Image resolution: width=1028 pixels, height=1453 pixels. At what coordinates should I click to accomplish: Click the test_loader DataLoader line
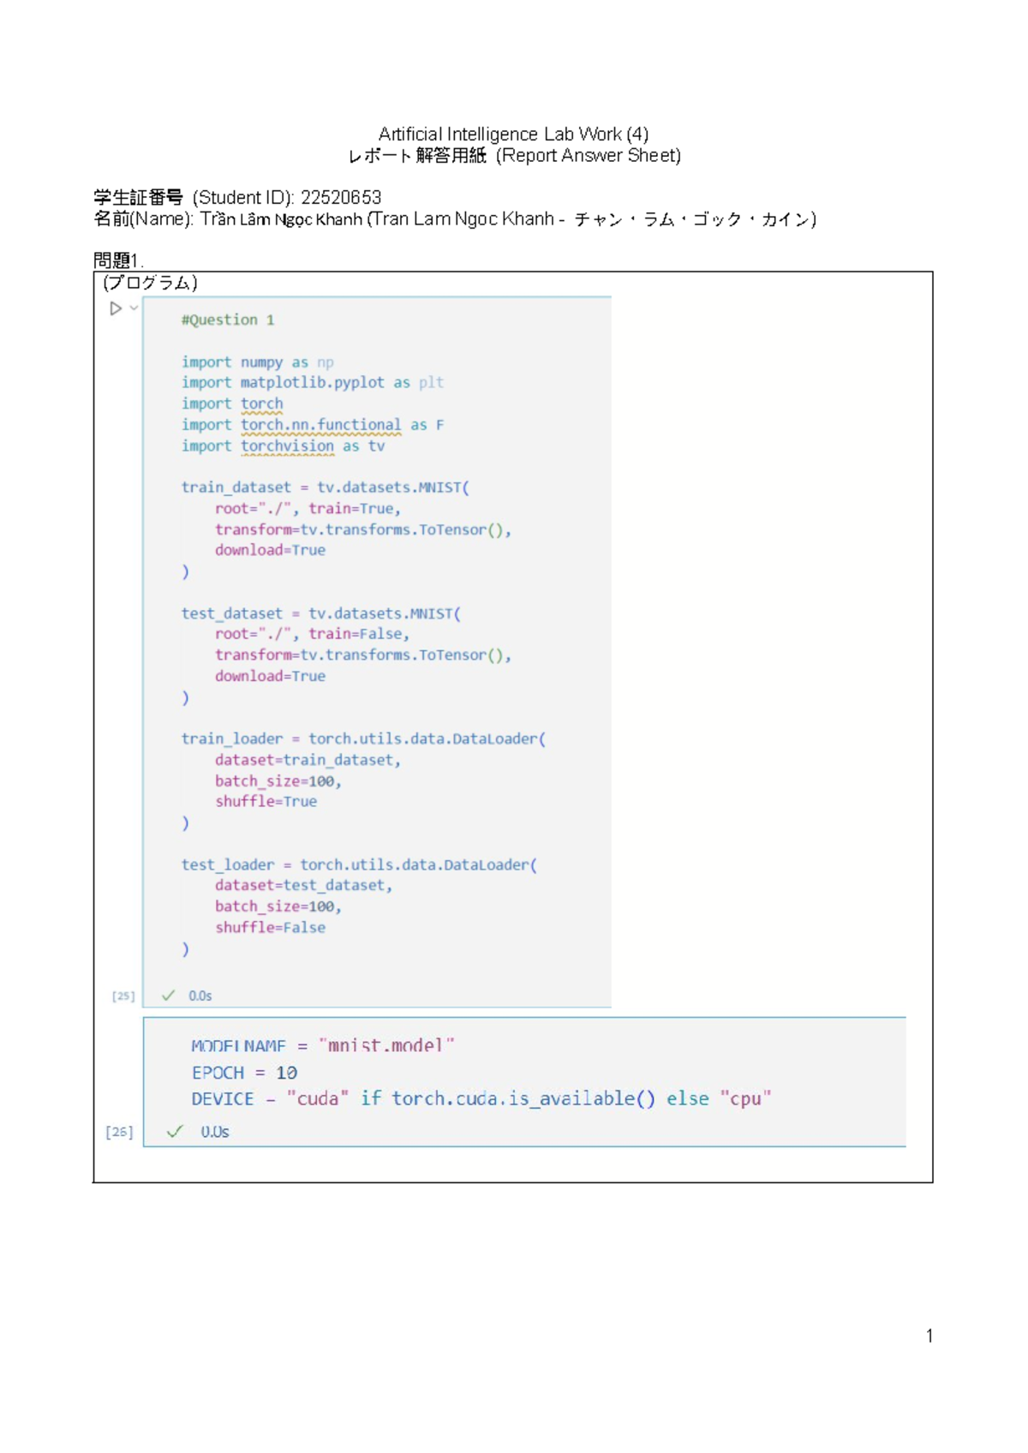click(360, 864)
